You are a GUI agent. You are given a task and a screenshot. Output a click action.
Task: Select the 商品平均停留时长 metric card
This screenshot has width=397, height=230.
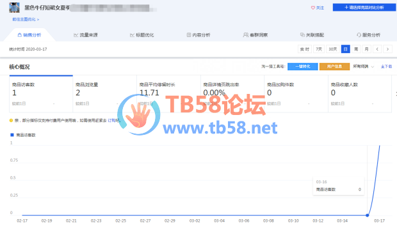tap(168, 93)
